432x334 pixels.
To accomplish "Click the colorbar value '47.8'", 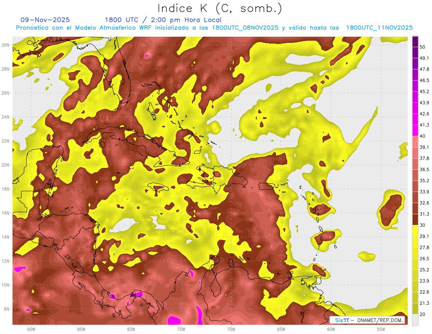I will (x=424, y=69).
